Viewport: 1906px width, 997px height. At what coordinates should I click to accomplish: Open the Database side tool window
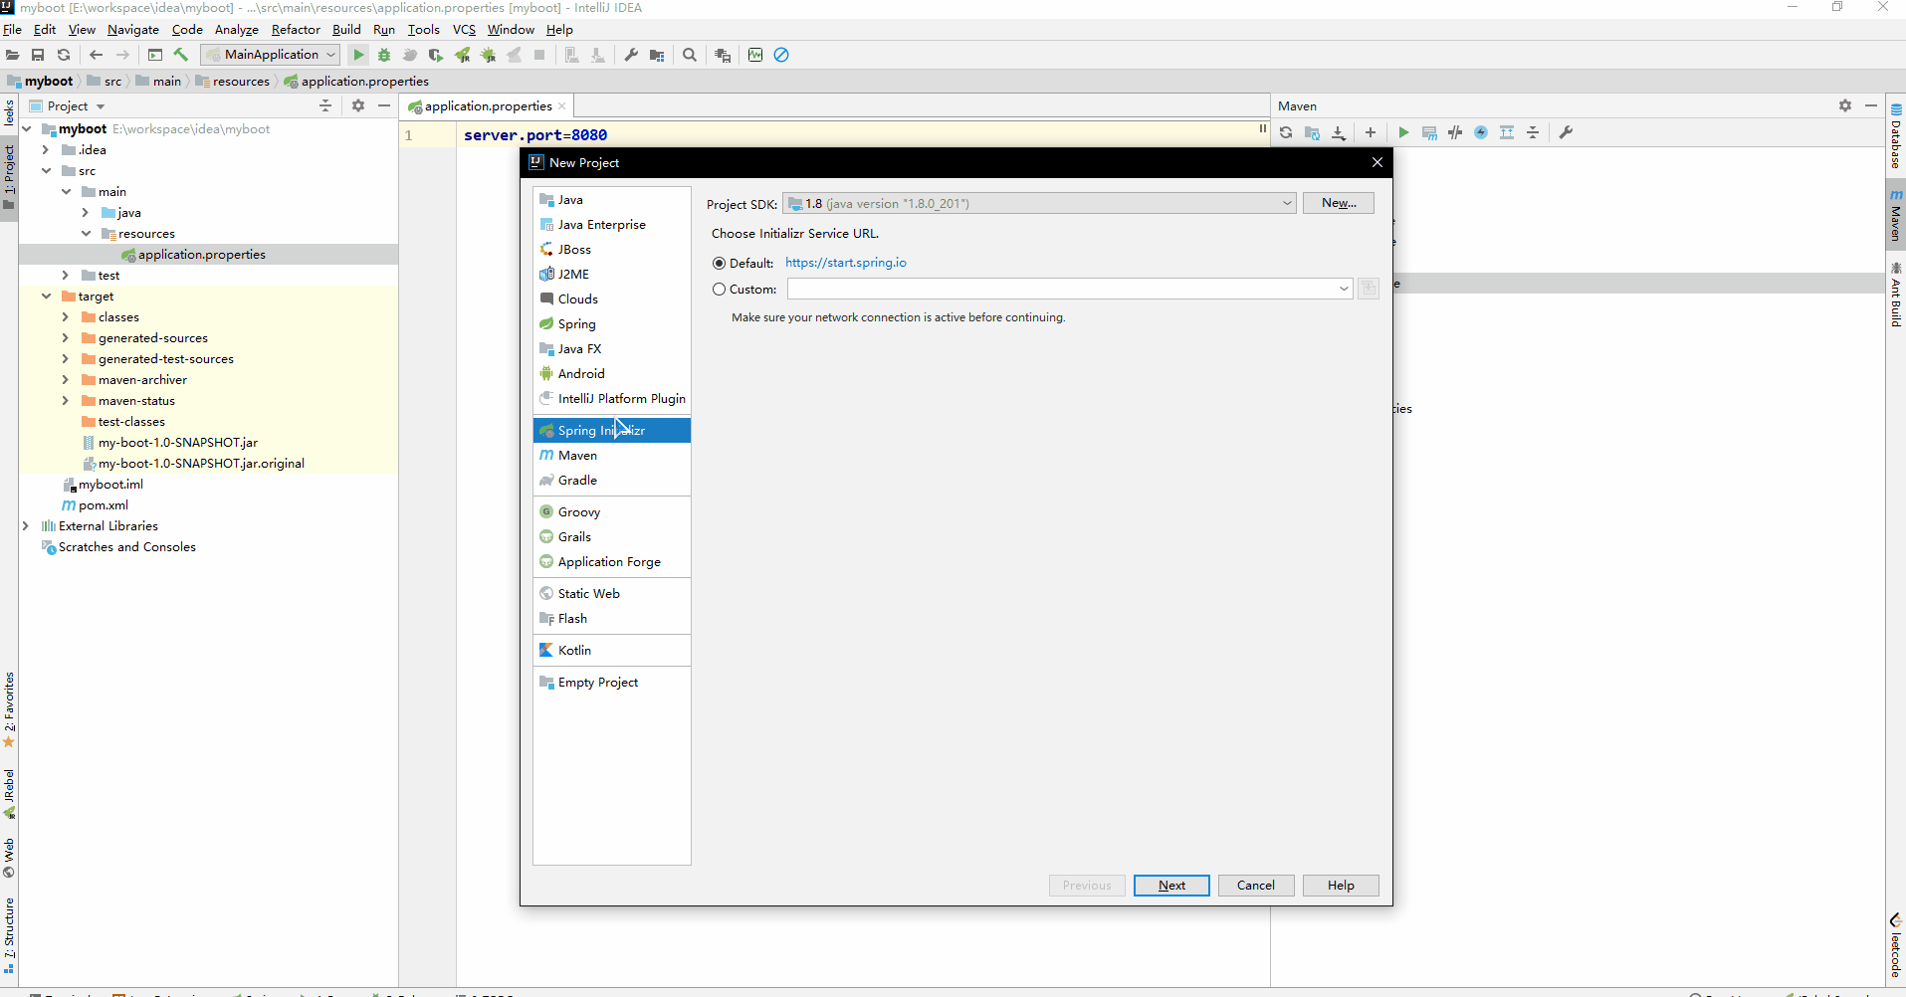point(1896,136)
